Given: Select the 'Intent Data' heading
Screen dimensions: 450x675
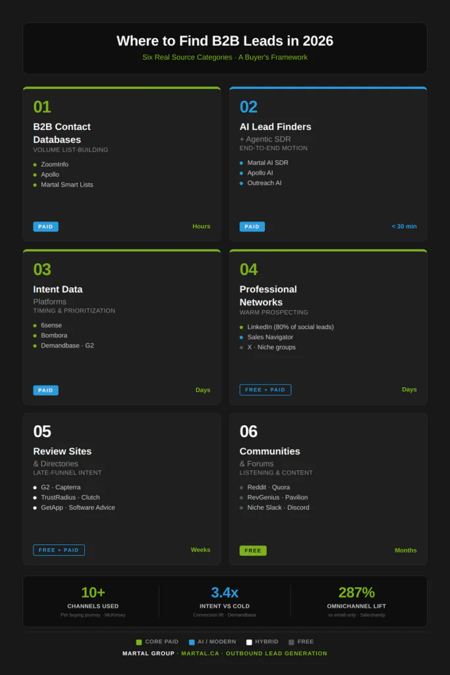Looking at the screenshot, I should [57, 289].
